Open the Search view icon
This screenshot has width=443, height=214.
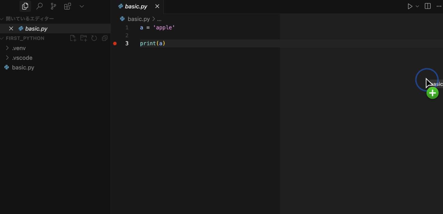40,6
